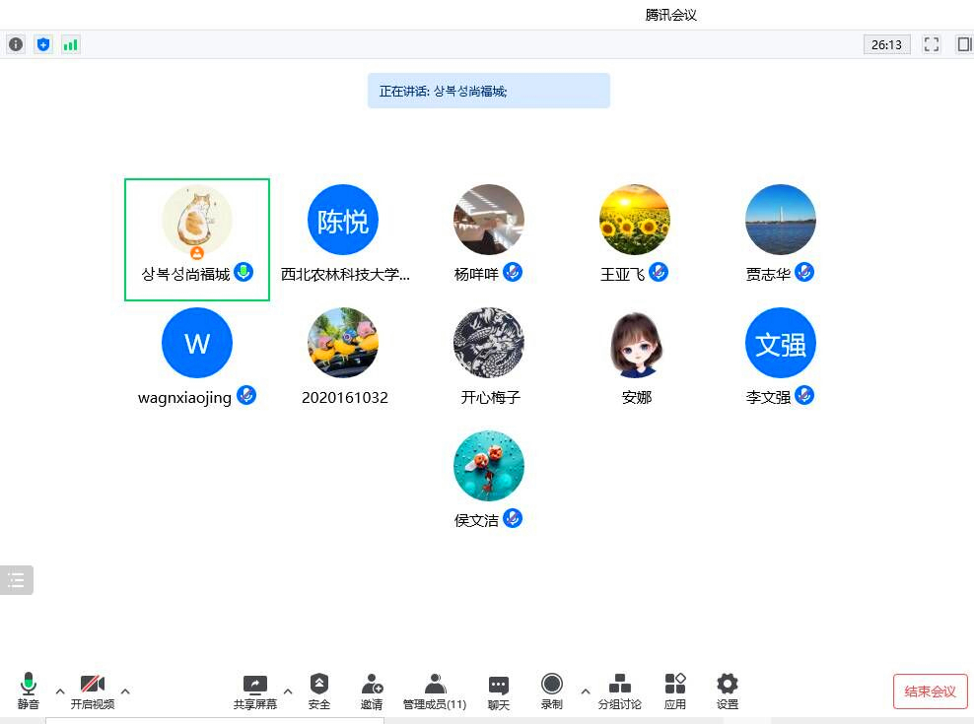
Task: Open Breakout Rooms (分组讨论)
Action: [x=619, y=691]
